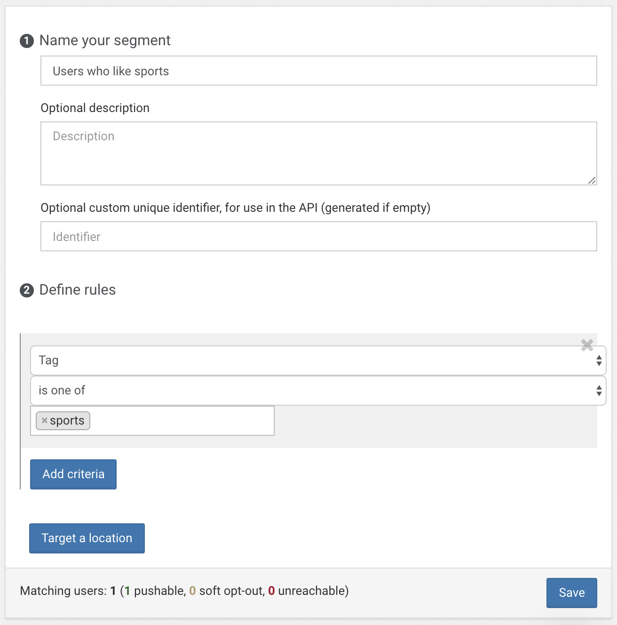
Task: Click the pushable users count in status bar
Action: 127,591
